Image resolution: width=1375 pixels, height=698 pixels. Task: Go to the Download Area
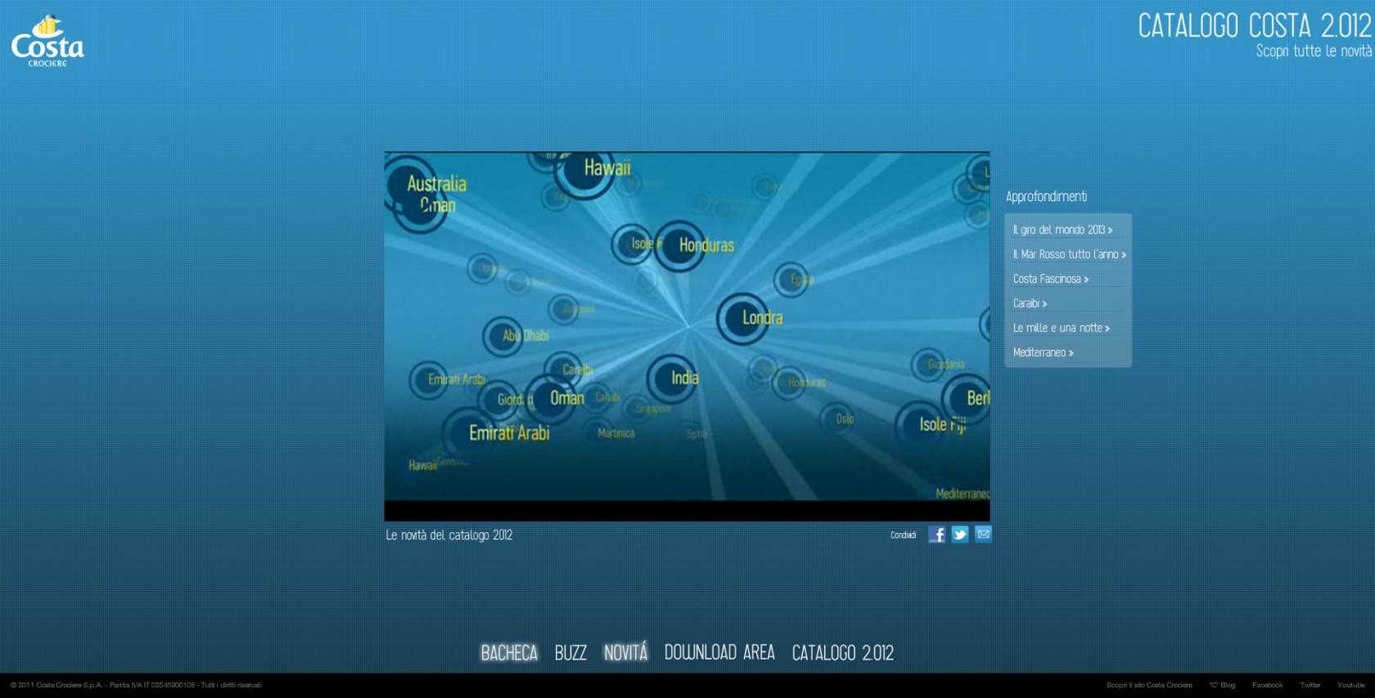(x=719, y=652)
